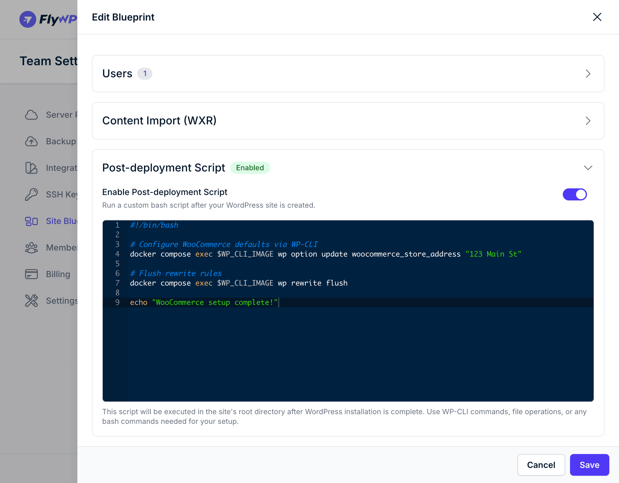Click the #!/bin/bash line in editor
The width and height of the screenshot is (619, 483).
click(154, 225)
